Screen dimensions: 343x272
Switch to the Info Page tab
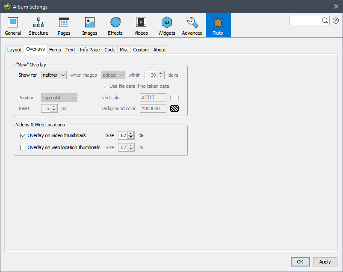90,50
